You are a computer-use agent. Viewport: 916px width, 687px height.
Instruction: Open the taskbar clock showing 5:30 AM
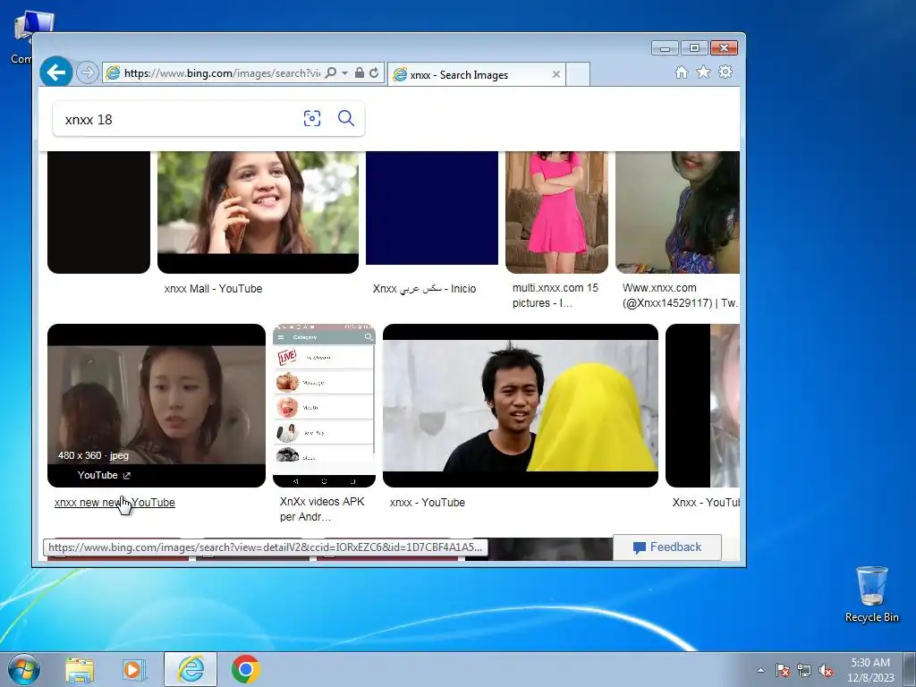[870, 669]
